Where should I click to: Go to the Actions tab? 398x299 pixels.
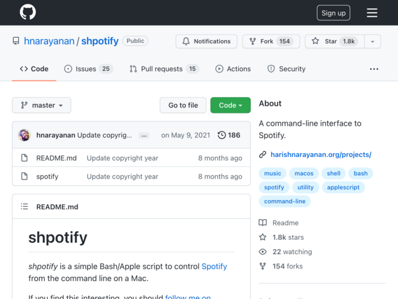233,69
